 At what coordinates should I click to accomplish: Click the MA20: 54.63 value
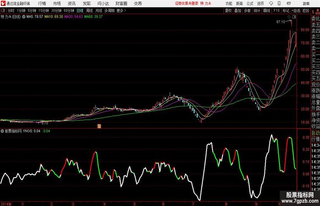click(x=74, y=17)
